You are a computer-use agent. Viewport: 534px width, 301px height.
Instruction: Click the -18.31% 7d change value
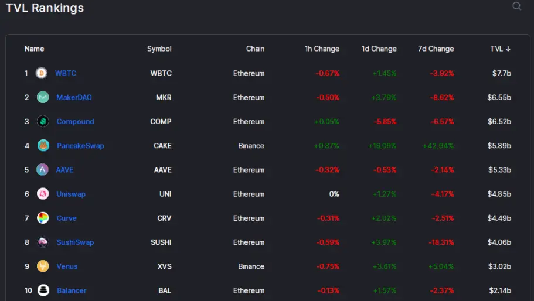tap(441, 242)
